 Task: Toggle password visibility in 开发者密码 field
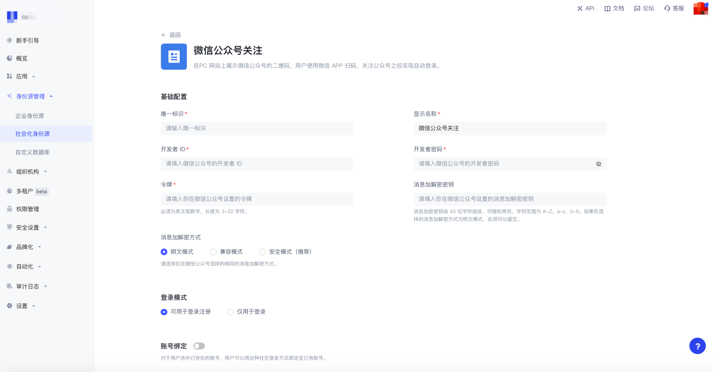click(599, 164)
